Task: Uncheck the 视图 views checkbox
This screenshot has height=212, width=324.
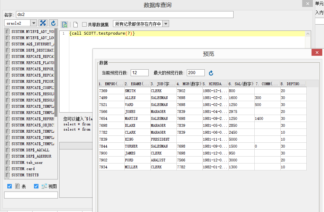Action: (36, 186)
